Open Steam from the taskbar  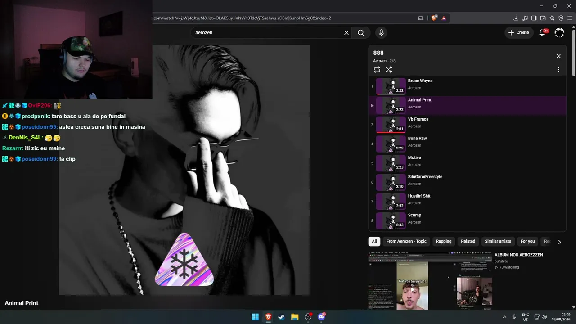281,317
